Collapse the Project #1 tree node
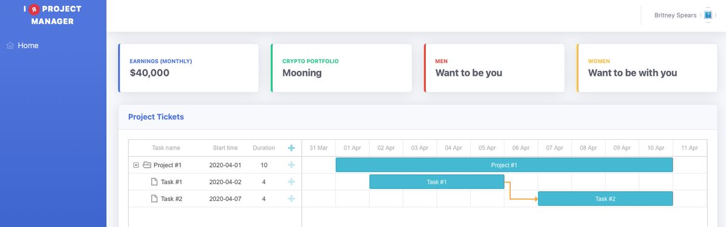Screen dimensions: 726x227 pyautogui.click(x=137, y=165)
